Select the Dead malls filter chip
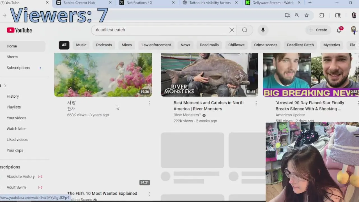 pos(209,45)
